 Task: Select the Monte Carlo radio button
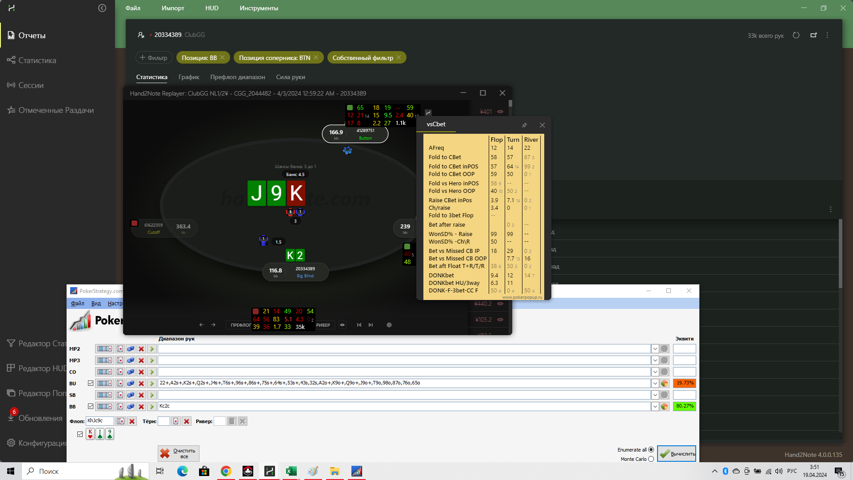tap(651, 459)
